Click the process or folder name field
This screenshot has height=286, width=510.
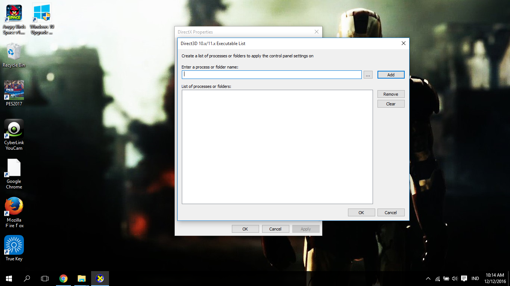(272, 74)
